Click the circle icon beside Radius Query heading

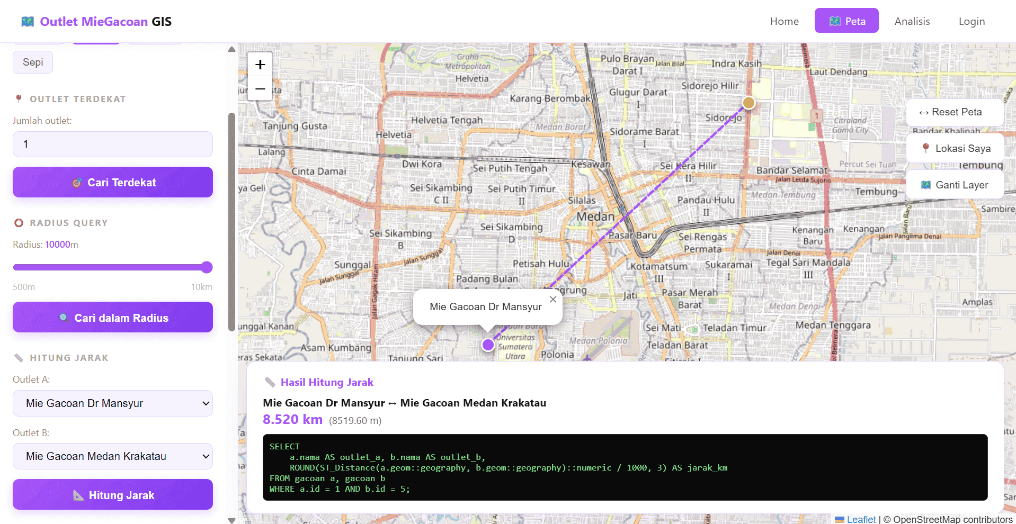click(19, 223)
